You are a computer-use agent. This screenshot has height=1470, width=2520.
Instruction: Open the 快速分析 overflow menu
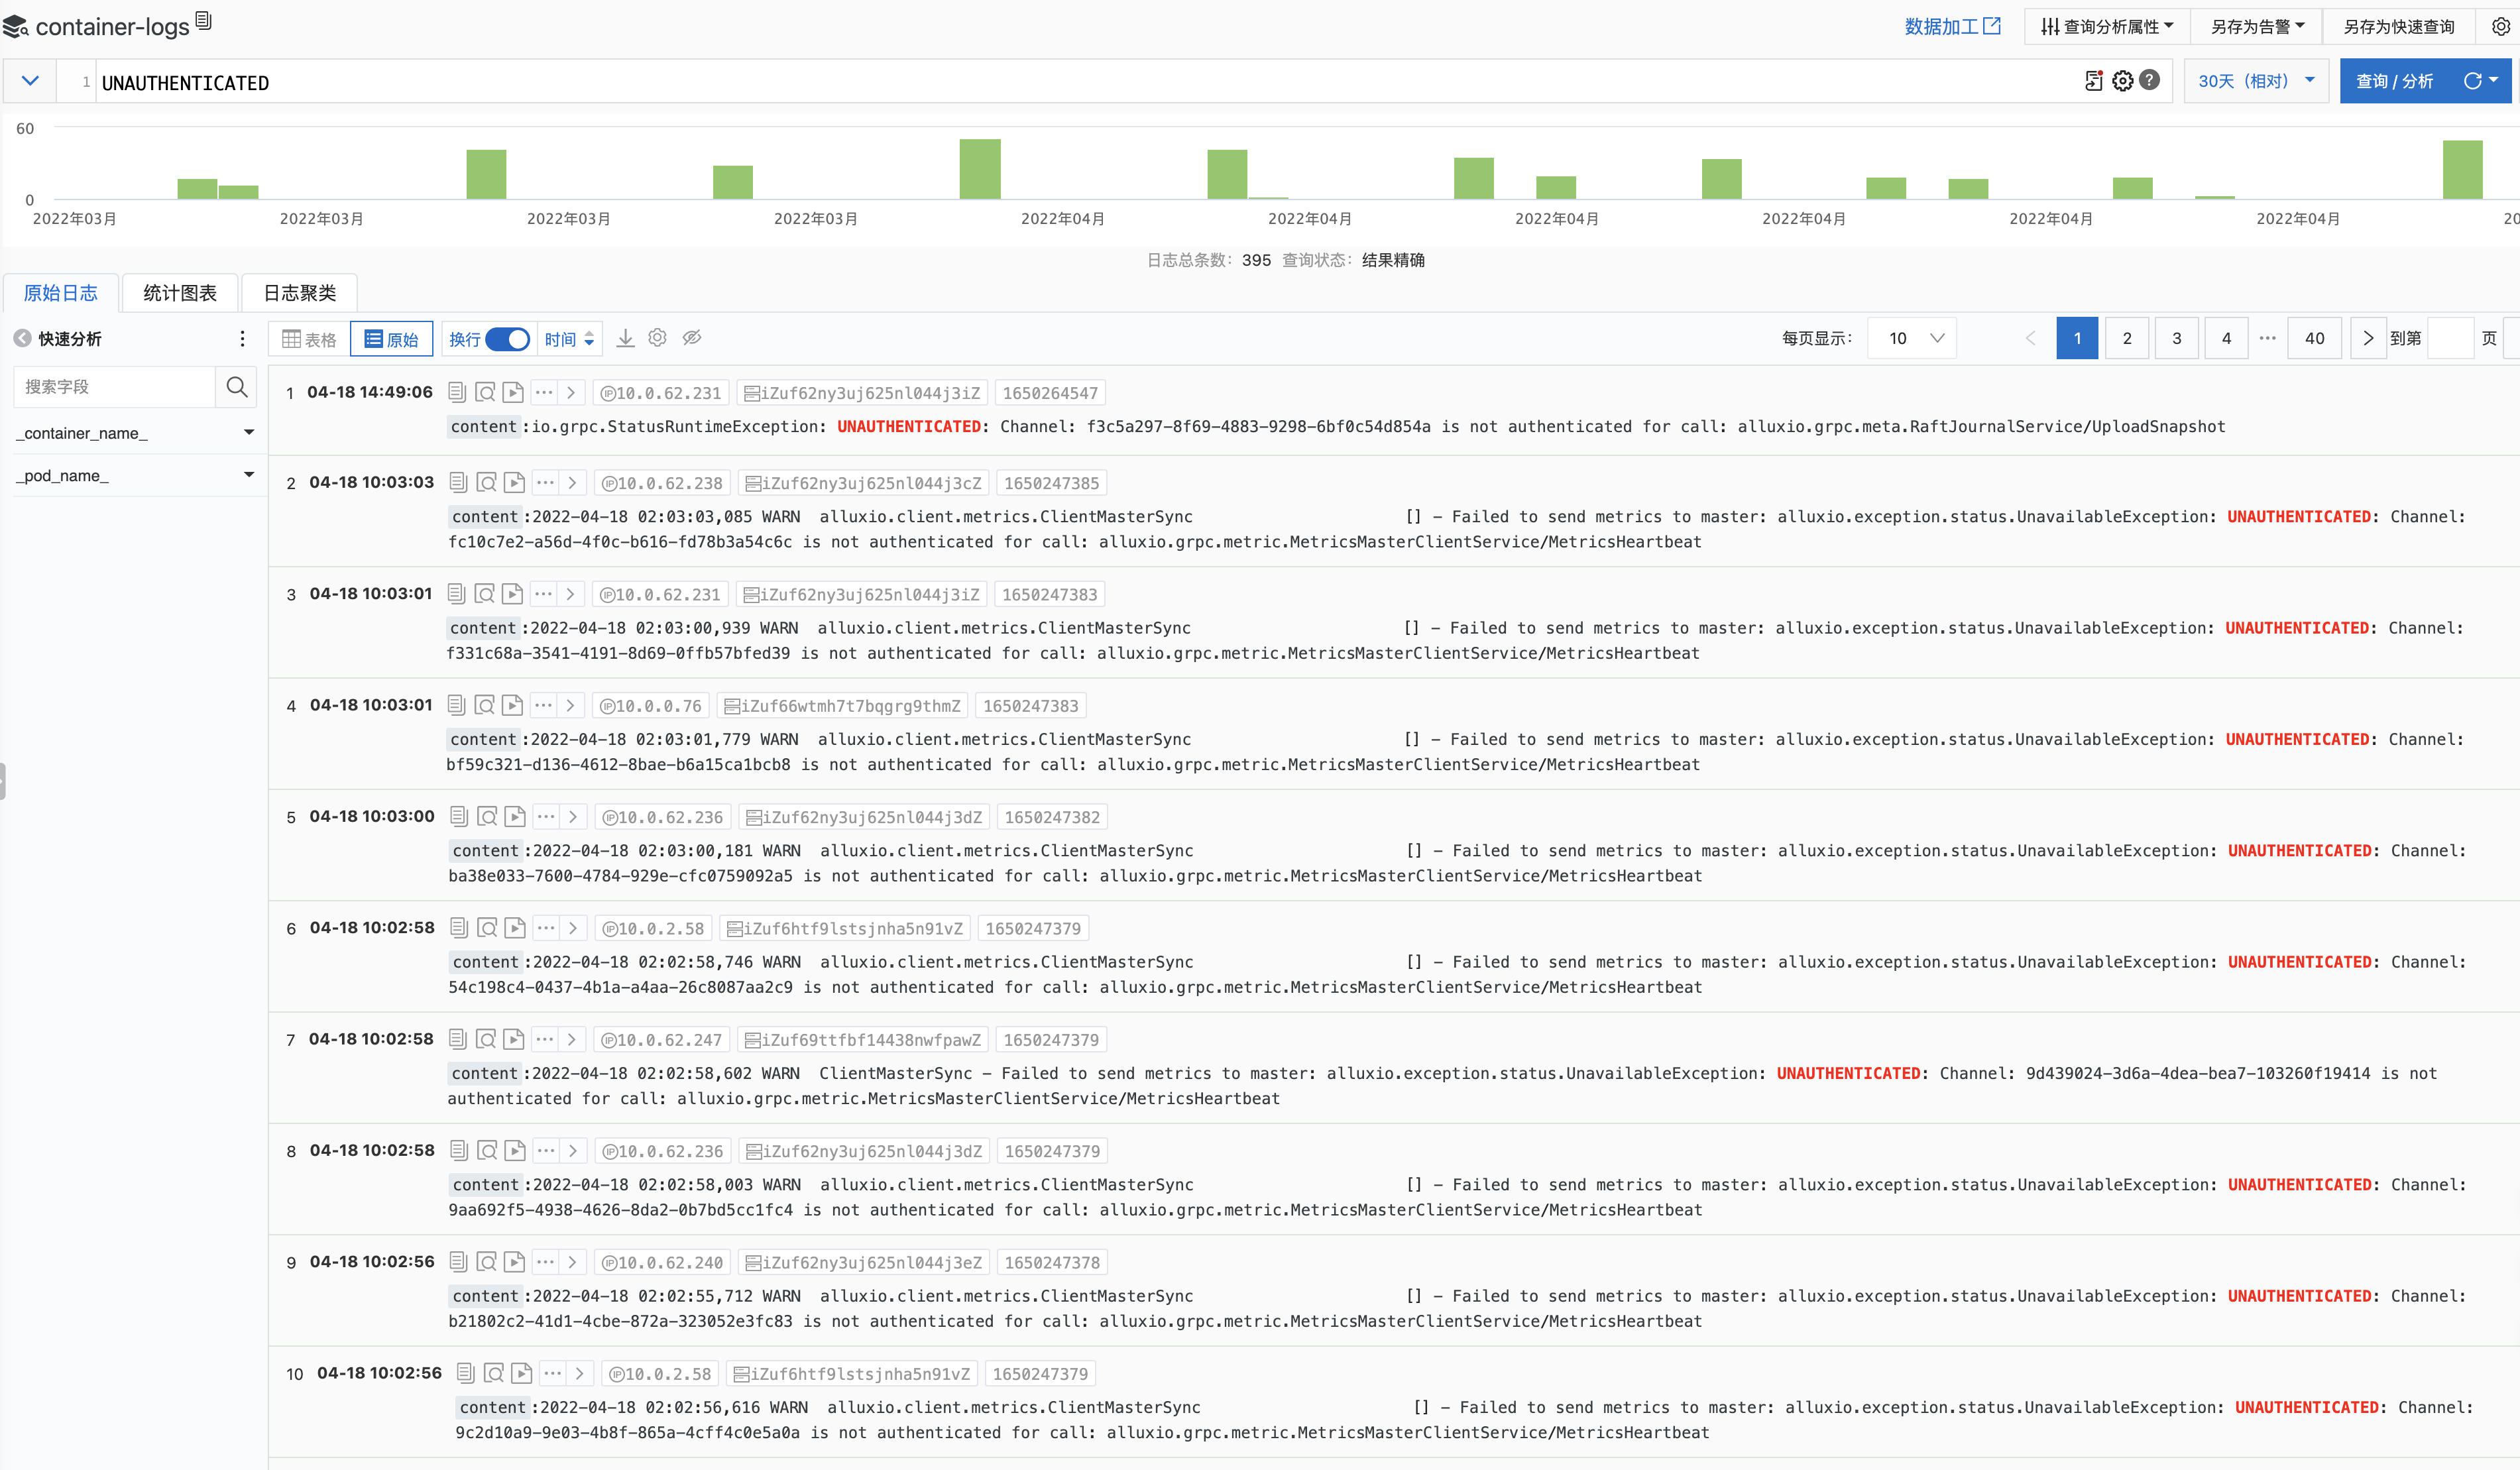pyautogui.click(x=242, y=338)
